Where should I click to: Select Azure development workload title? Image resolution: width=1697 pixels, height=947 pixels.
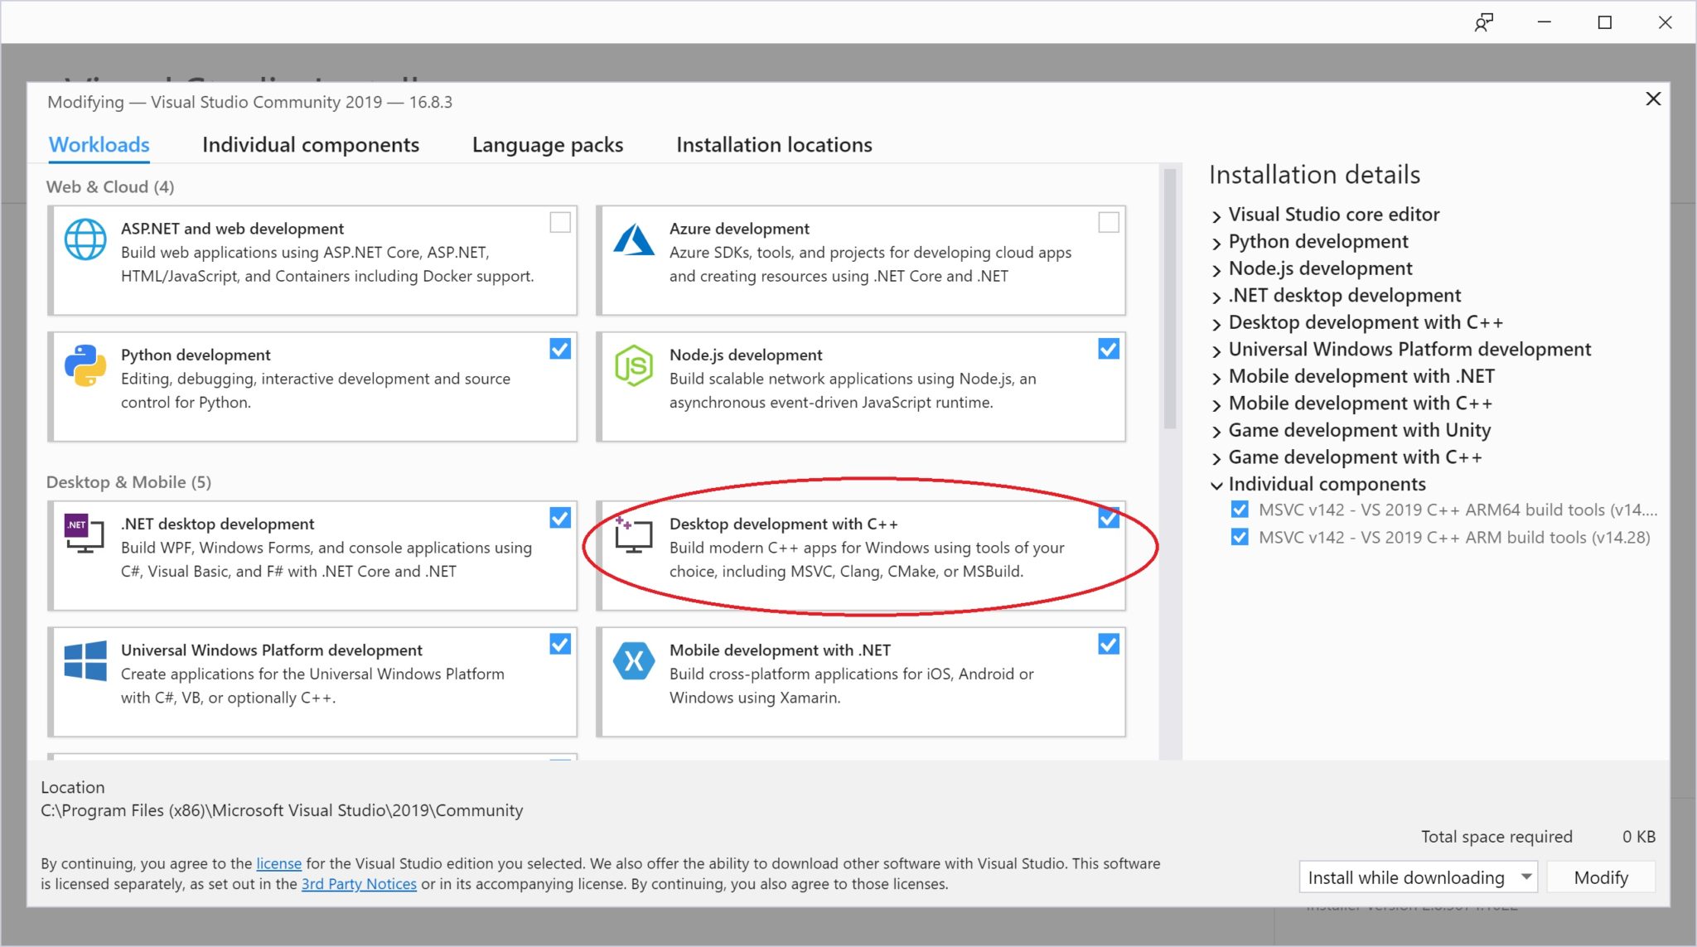[x=739, y=229]
